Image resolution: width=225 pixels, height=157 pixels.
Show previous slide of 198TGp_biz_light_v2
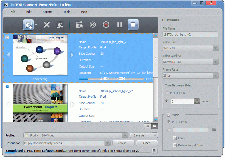pyautogui.click(x=8, y=55)
